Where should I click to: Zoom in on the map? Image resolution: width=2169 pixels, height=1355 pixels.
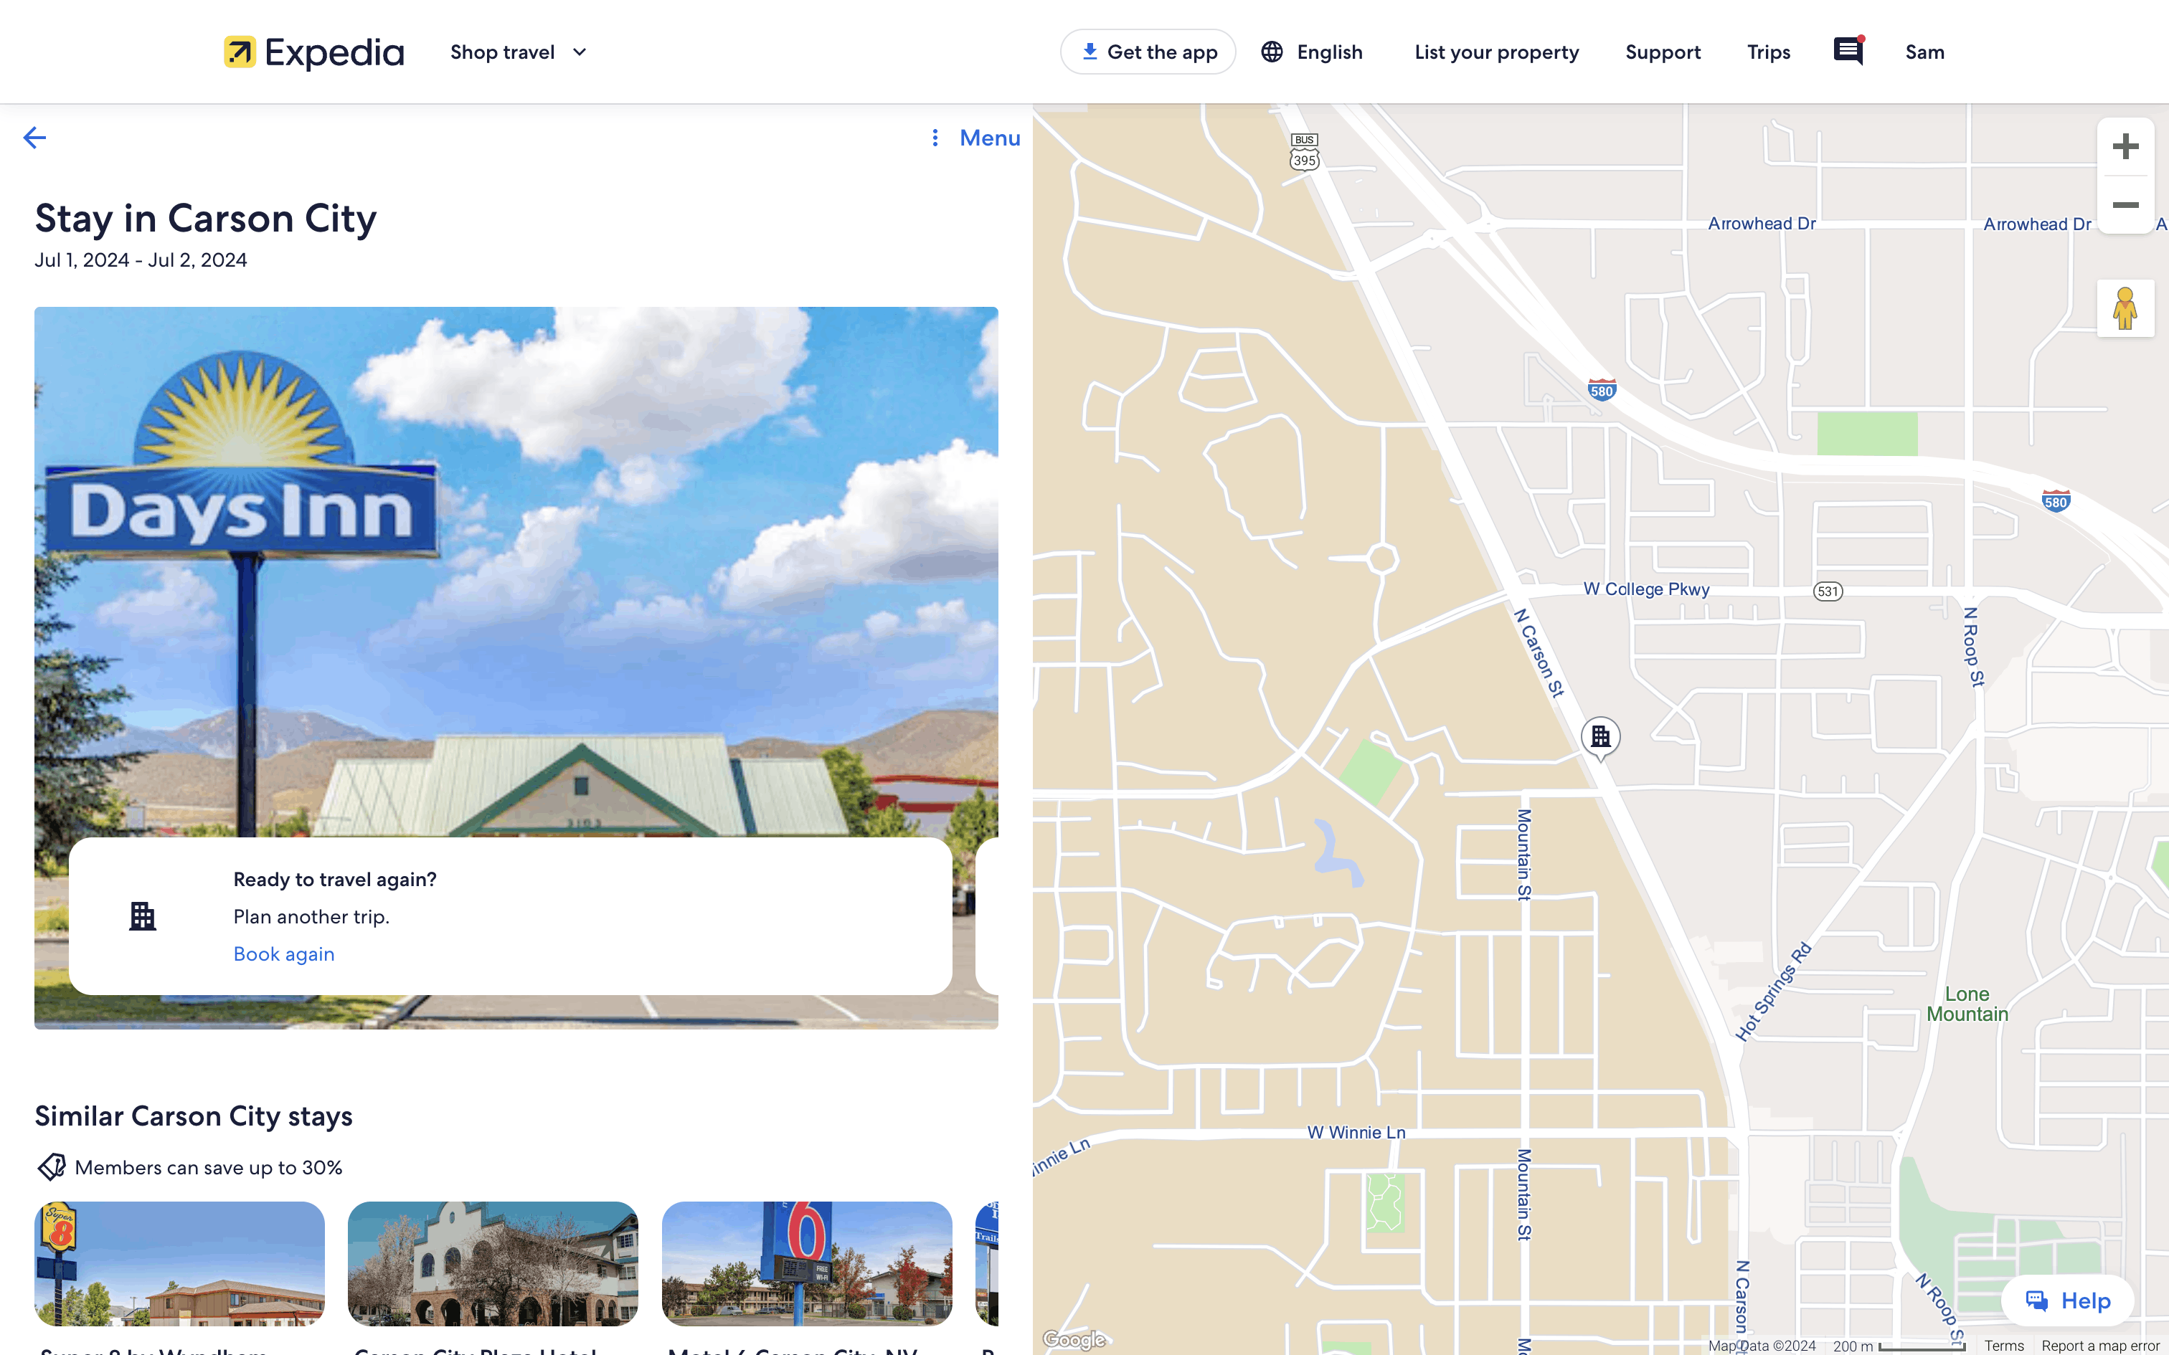click(x=2125, y=147)
